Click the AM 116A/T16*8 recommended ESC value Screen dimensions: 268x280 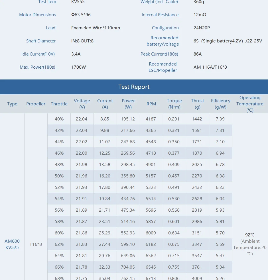210,67
